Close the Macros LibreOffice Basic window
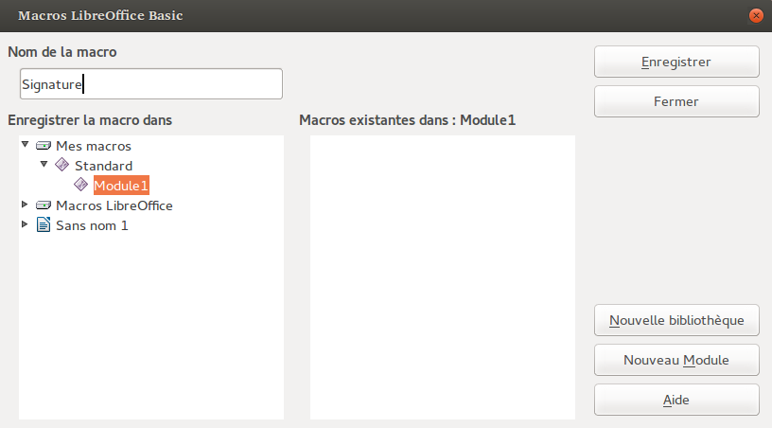This screenshot has height=428, width=772. point(756,16)
